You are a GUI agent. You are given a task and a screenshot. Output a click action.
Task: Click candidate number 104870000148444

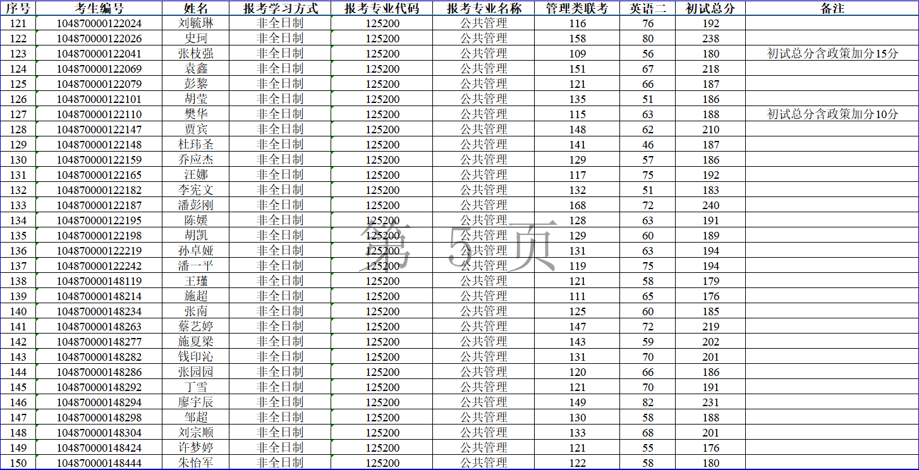point(99,463)
